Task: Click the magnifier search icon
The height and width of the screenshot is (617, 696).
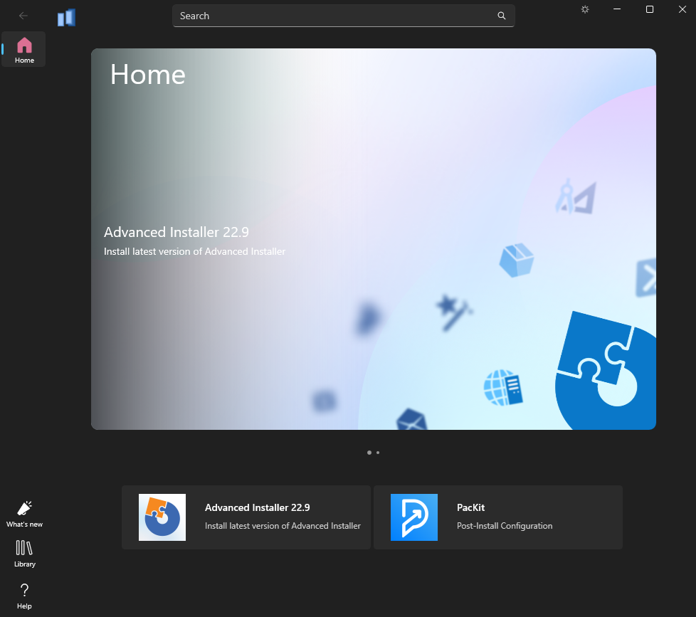Action: [x=502, y=16]
